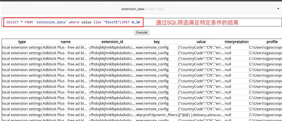This screenshot has height=121, width=282.
Task: Click the first row's extension_id cell
Action: (112, 47)
